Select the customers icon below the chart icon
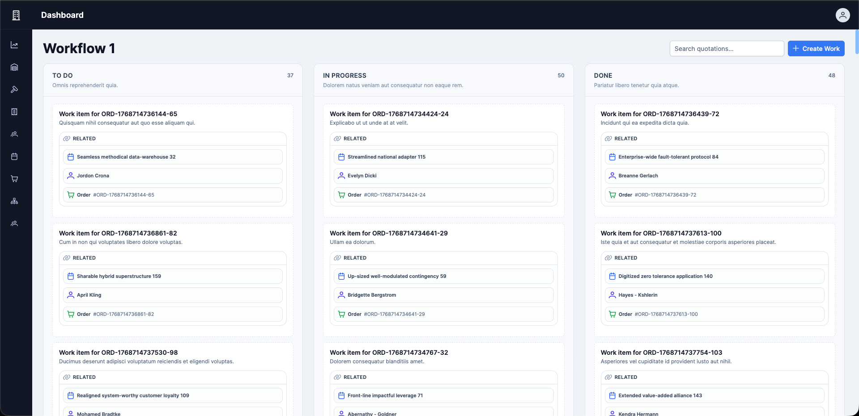The height and width of the screenshot is (416, 859). [14, 134]
